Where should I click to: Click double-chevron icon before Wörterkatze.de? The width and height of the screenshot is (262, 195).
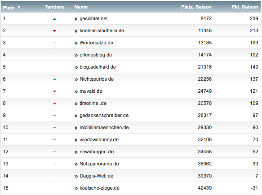[x=76, y=43]
